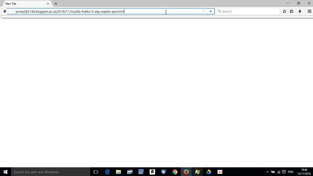Open the clock showing 19:46
The image size is (313, 176).
[x=304, y=172]
